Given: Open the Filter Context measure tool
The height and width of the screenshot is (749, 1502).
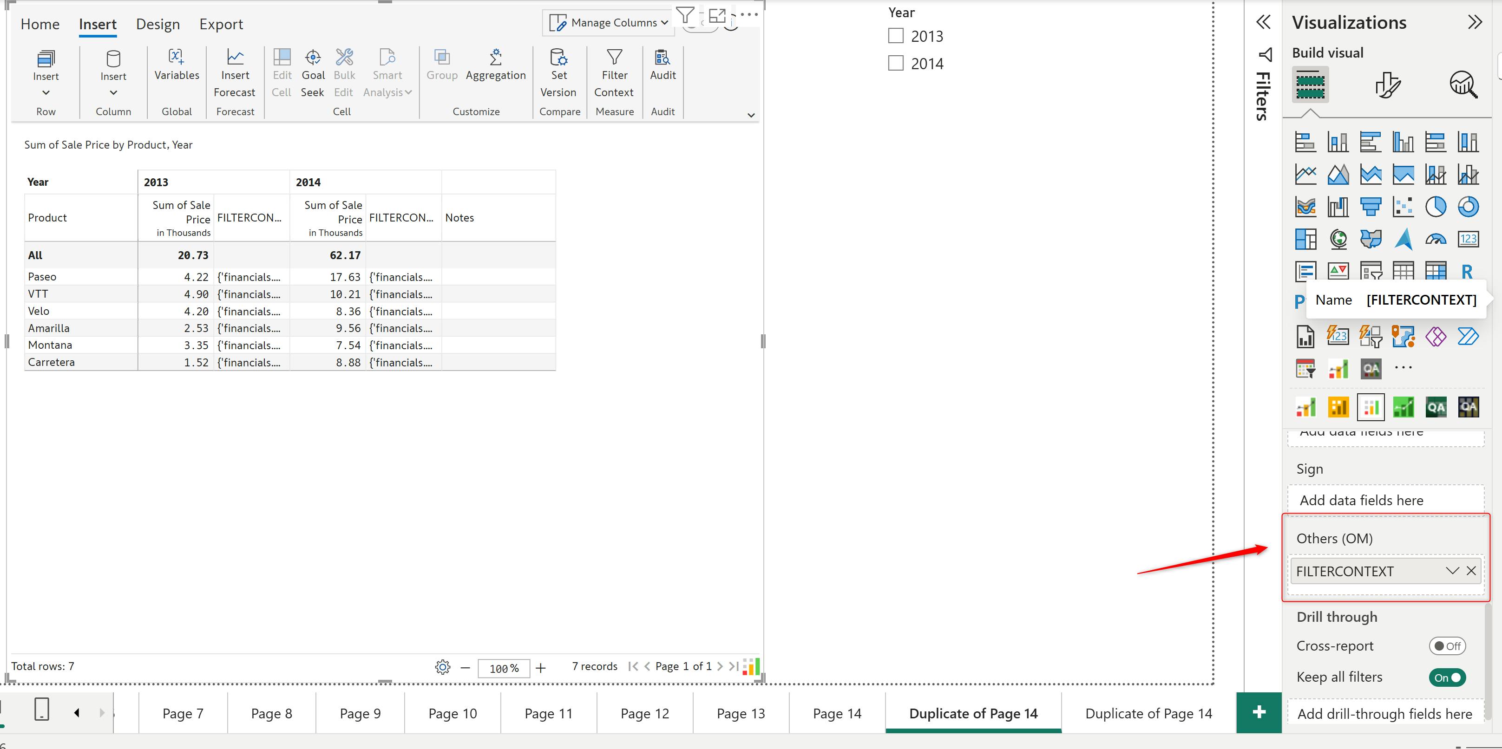Looking at the screenshot, I should tap(614, 57).
